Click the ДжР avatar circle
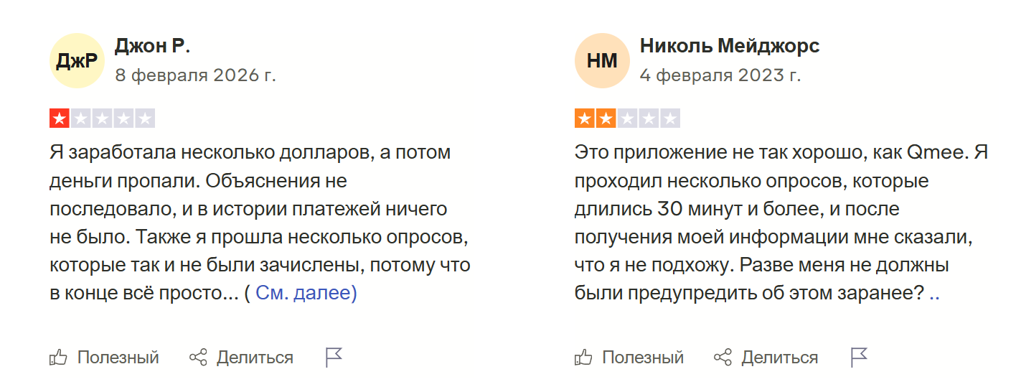 [x=77, y=61]
